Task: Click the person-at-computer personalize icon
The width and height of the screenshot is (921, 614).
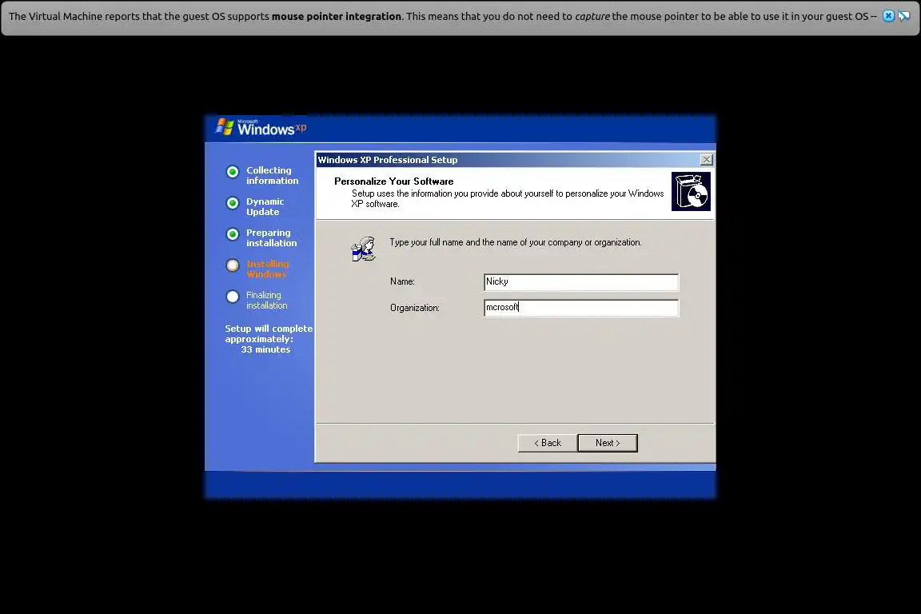Action: [x=364, y=249]
